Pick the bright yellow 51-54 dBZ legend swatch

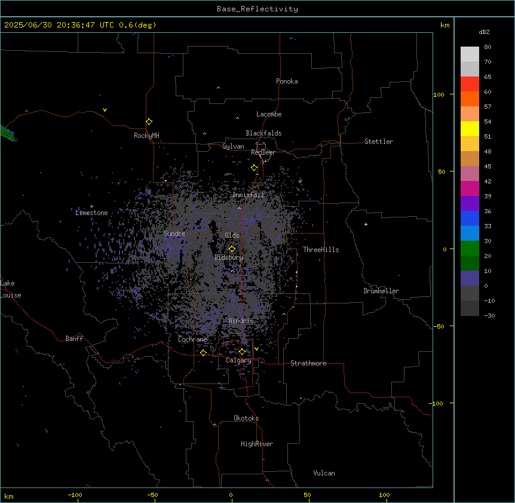(x=470, y=128)
